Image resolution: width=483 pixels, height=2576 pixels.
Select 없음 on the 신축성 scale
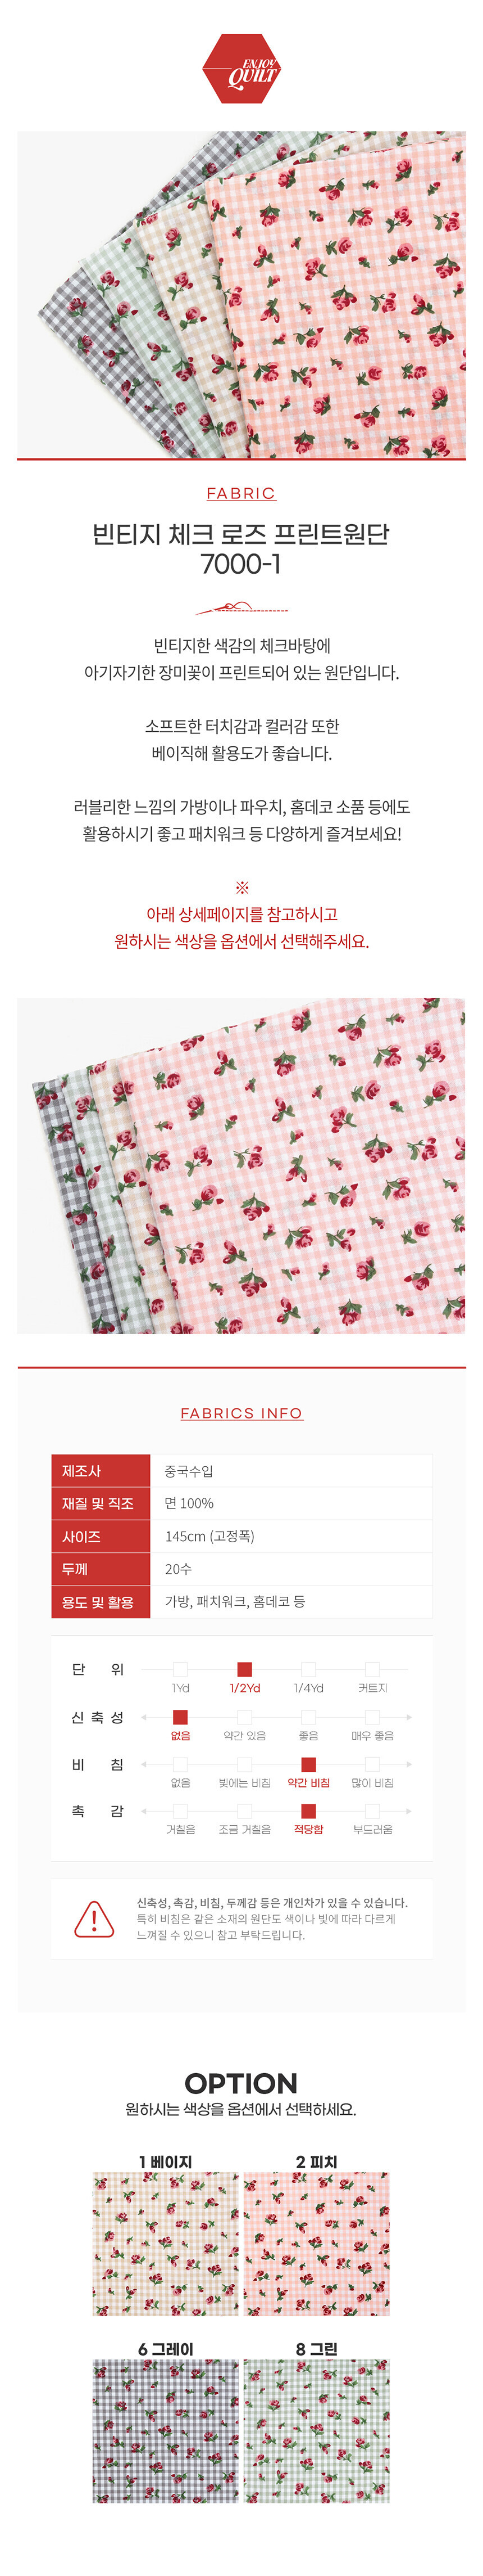pyautogui.click(x=181, y=1717)
